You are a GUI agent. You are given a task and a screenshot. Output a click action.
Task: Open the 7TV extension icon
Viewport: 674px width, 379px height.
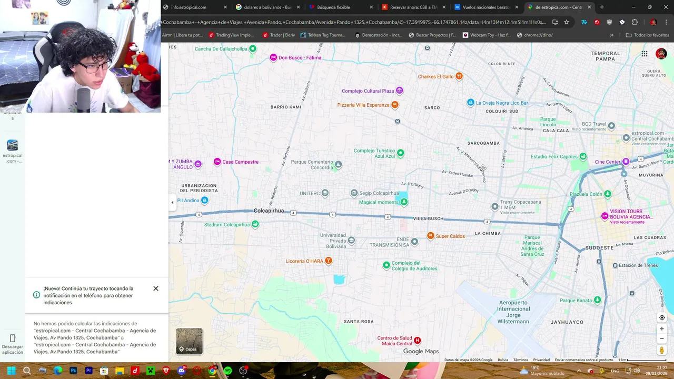(x=584, y=22)
